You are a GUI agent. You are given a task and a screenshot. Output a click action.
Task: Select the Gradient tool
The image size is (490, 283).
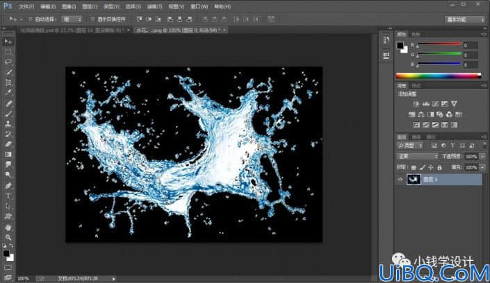8,155
